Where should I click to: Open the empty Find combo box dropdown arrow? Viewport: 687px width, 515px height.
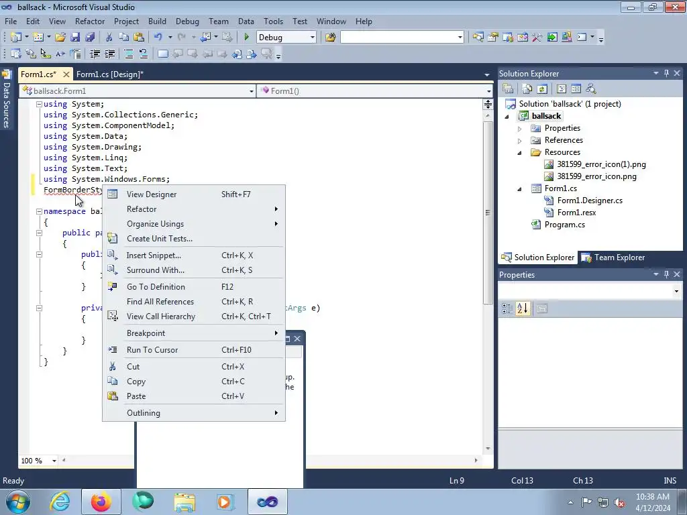tap(460, 38)
